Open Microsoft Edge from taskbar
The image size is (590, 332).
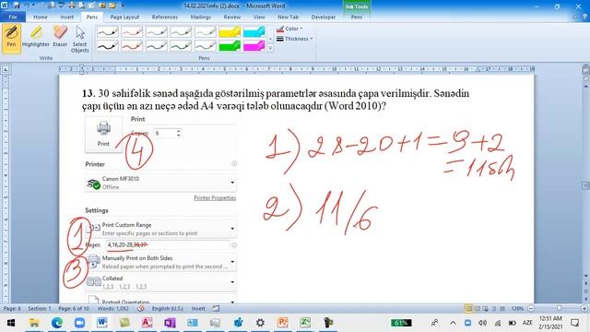point(57,323)
